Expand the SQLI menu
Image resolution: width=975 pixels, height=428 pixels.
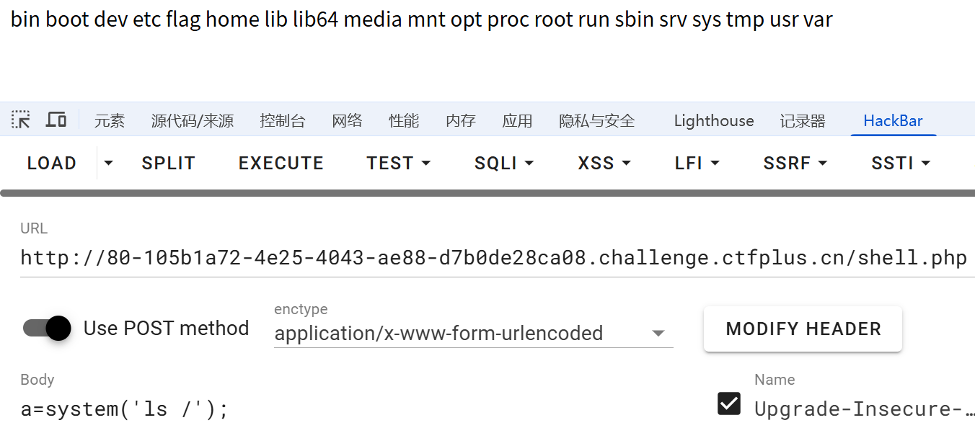coord(504,164)
